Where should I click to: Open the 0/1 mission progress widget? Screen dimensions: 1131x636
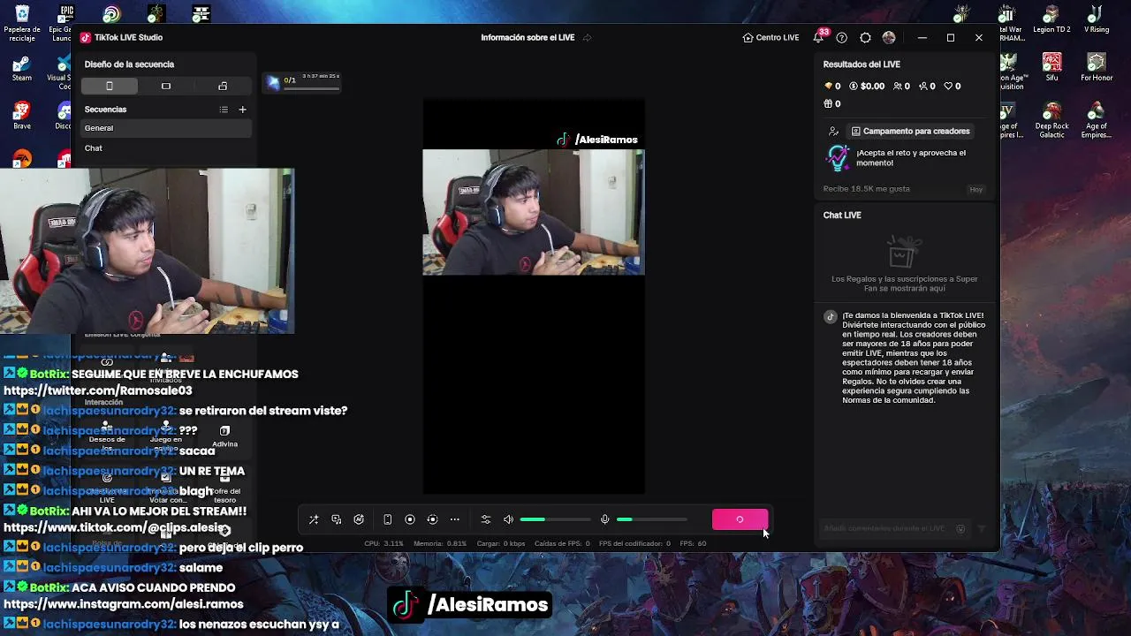click(x=303, y=81)
